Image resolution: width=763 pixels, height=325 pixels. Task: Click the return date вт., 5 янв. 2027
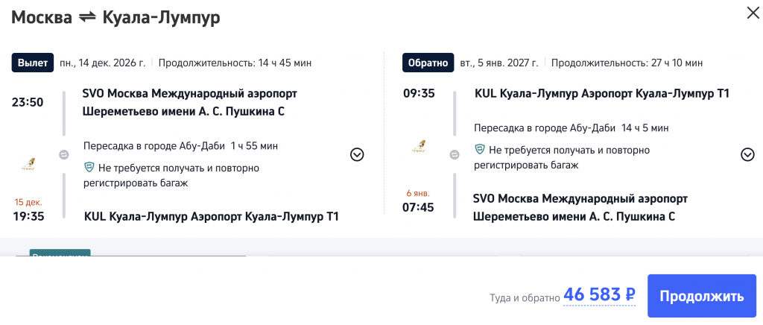(499, 63)
